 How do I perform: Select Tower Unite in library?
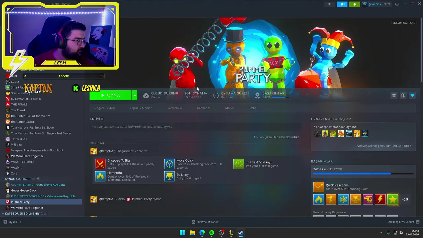click(19, 139)
